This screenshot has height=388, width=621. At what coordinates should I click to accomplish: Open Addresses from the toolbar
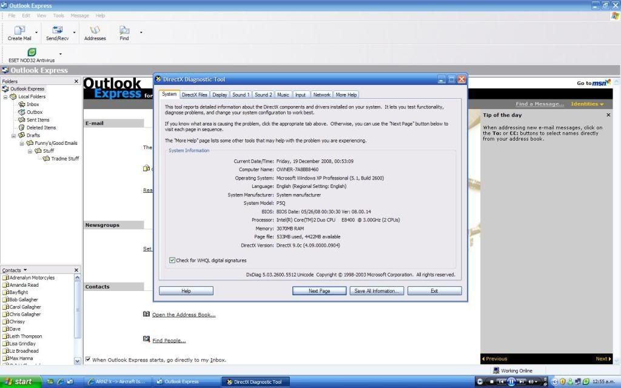pyautogui.click(x=95, y=30)
